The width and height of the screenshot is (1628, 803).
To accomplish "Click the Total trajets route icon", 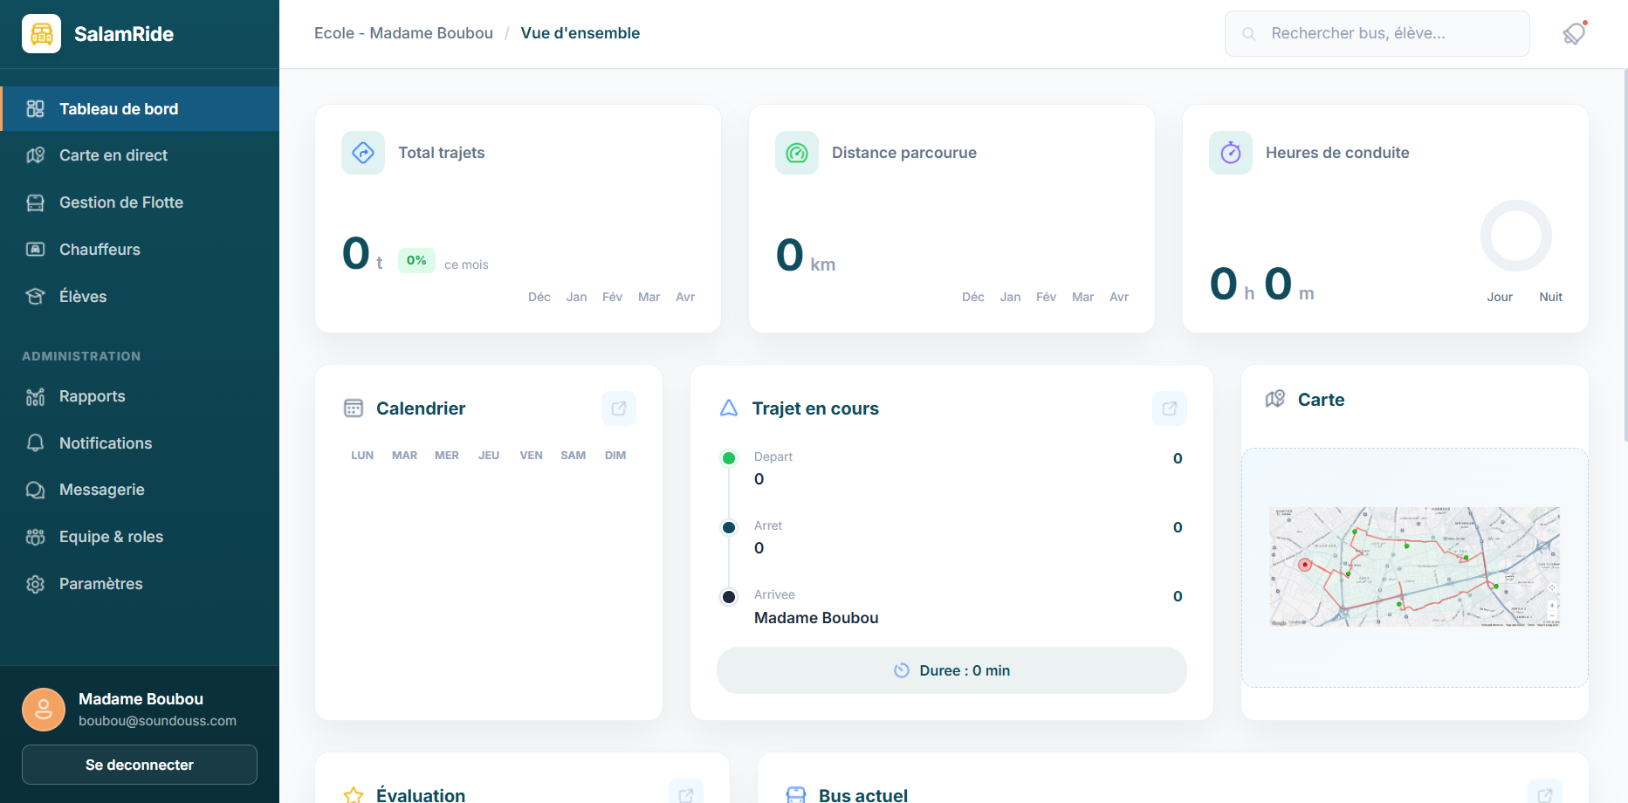I will (x=363, y=153).
